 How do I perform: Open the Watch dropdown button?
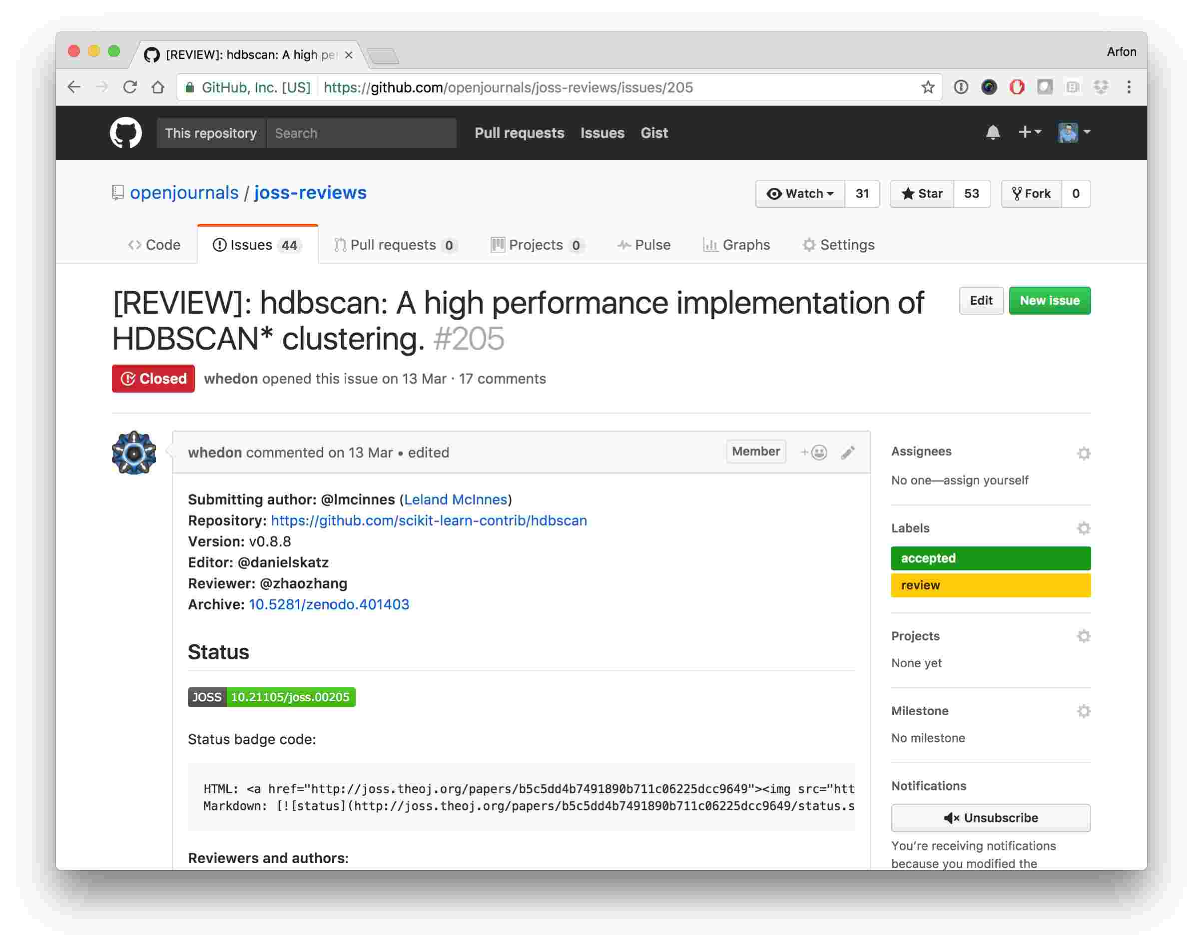pyautogui.click(x=800, y=194)
